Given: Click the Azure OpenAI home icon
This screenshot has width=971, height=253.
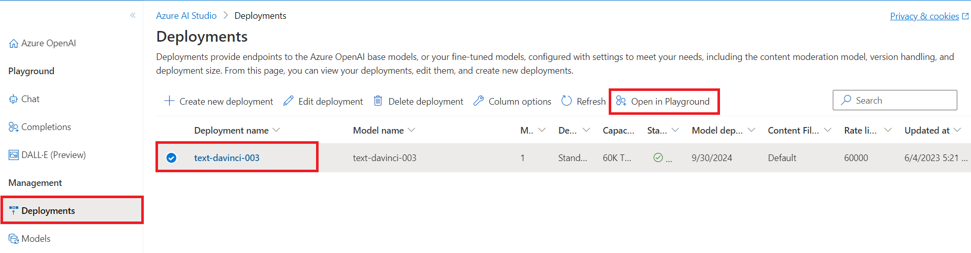Looking at the screenshot, I should tap(14, 44).
